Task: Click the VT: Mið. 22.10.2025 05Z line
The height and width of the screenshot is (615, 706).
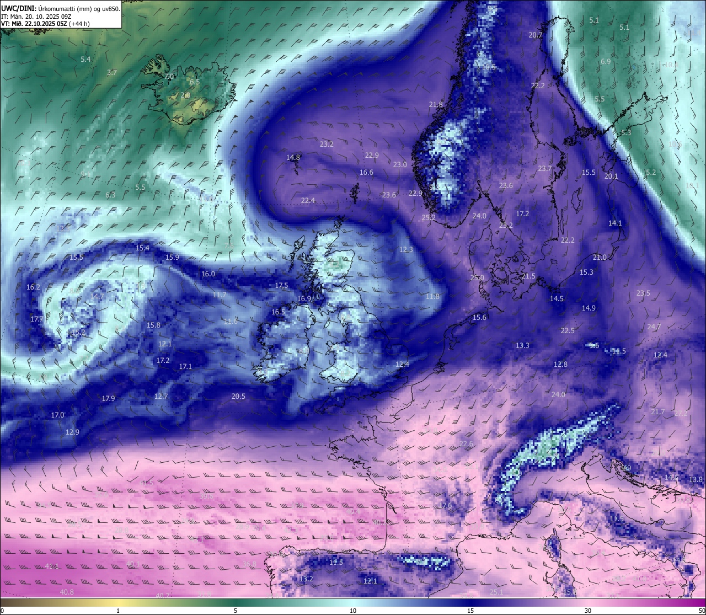Action: point(45,24)
